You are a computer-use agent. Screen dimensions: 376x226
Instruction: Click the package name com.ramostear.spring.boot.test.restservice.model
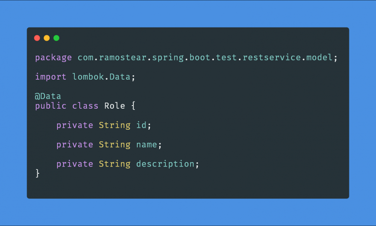pos(205,58)
